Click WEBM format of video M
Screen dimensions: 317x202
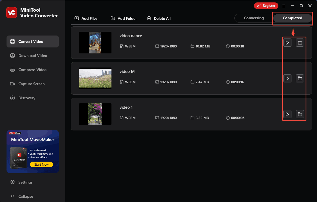pos(130,82)
